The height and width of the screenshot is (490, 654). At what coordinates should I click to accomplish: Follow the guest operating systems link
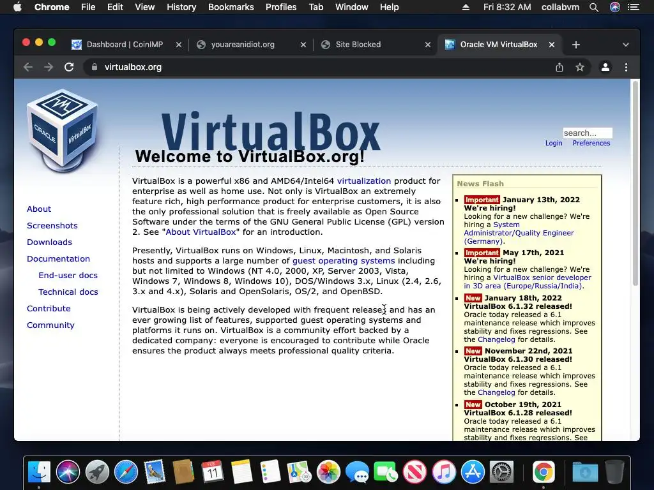tap(344, 260)
